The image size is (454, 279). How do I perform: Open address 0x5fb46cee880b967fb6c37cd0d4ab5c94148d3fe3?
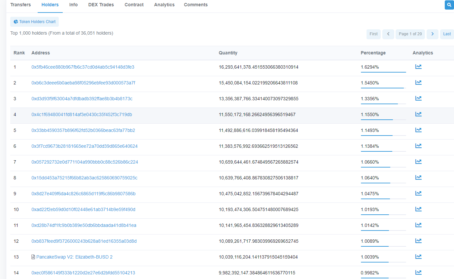click(x=83, y=67)
